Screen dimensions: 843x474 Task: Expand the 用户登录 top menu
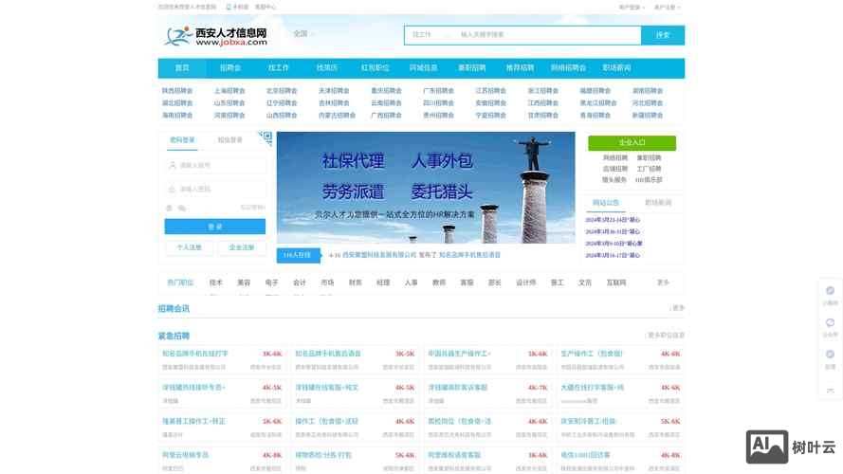tap(632, 7)
